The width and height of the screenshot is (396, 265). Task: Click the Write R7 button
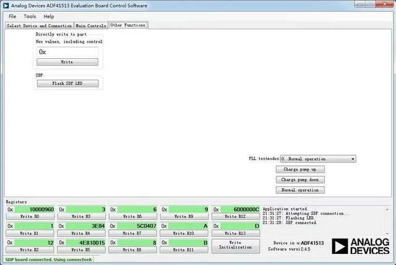[x=132, y=233]
